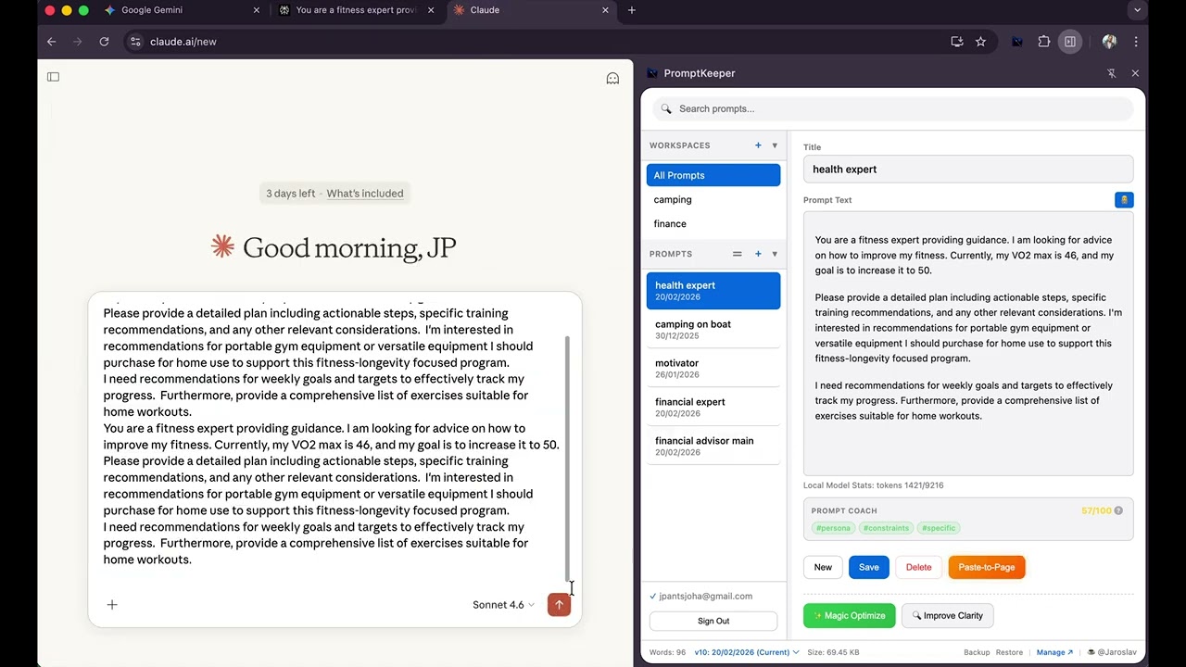The width and height of the screenshot is (1186, 667).
Task: Reload the claude.ai page
Action: [x=104, y=42]
